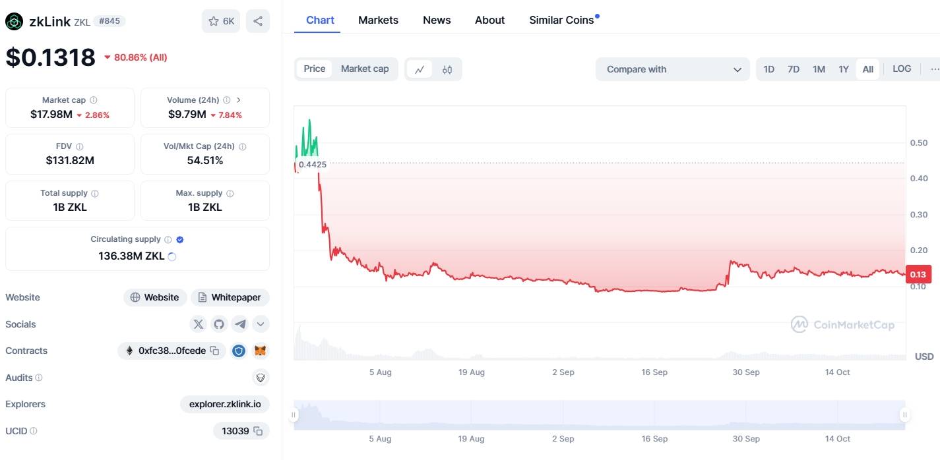Set chart range to 1M

(x=819, y=69)
